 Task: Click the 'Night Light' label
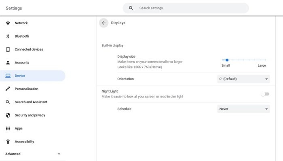pyautogui.click(x=110, y=91)
